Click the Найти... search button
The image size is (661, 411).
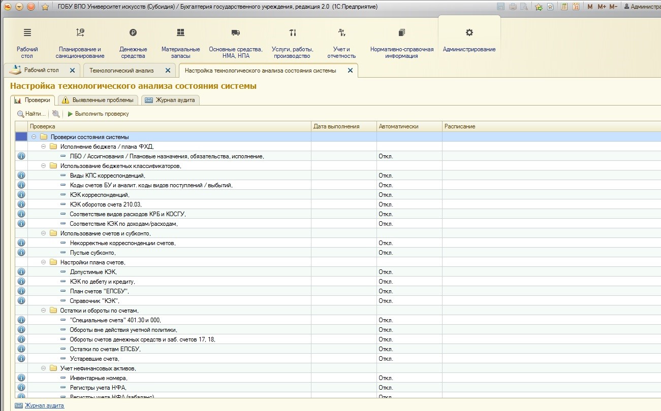coord(32,114)
